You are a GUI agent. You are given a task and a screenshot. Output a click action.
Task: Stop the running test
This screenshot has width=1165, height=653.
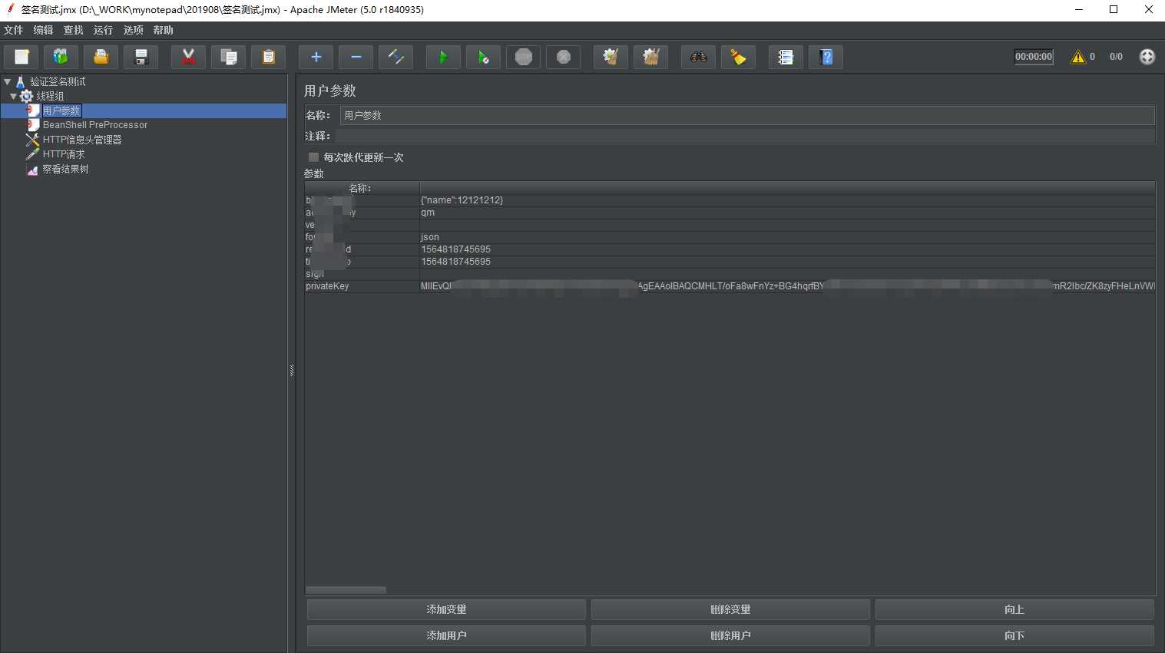point(523,57)
